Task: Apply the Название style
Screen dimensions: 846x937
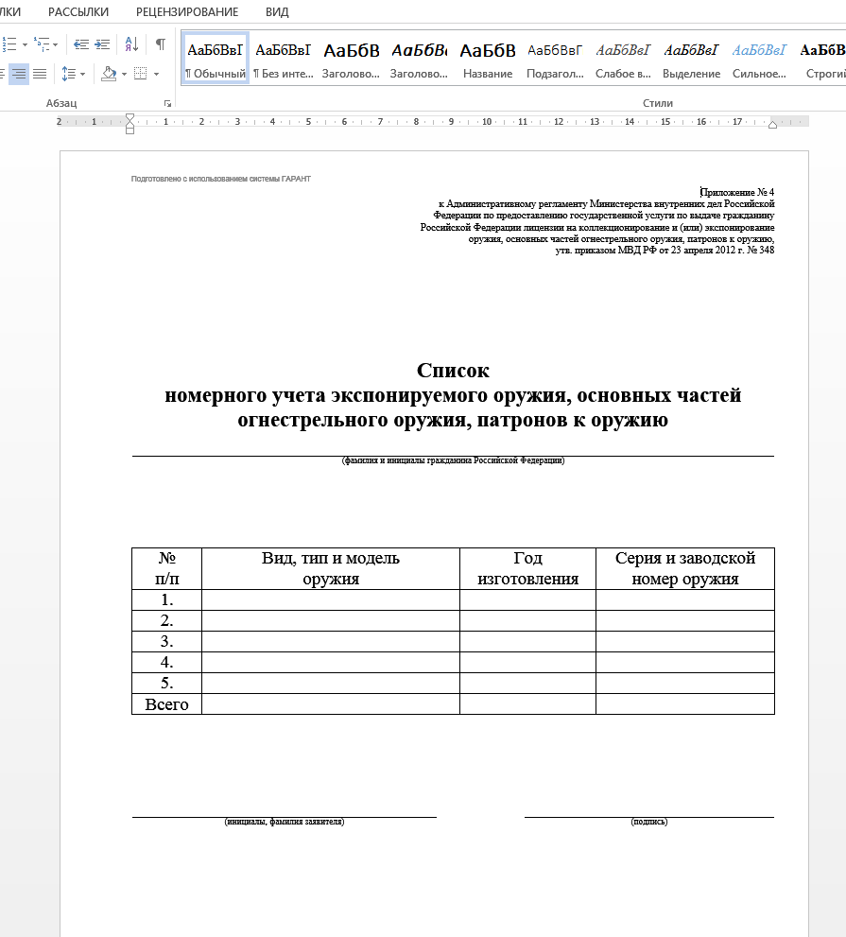Action: [487, 57]
